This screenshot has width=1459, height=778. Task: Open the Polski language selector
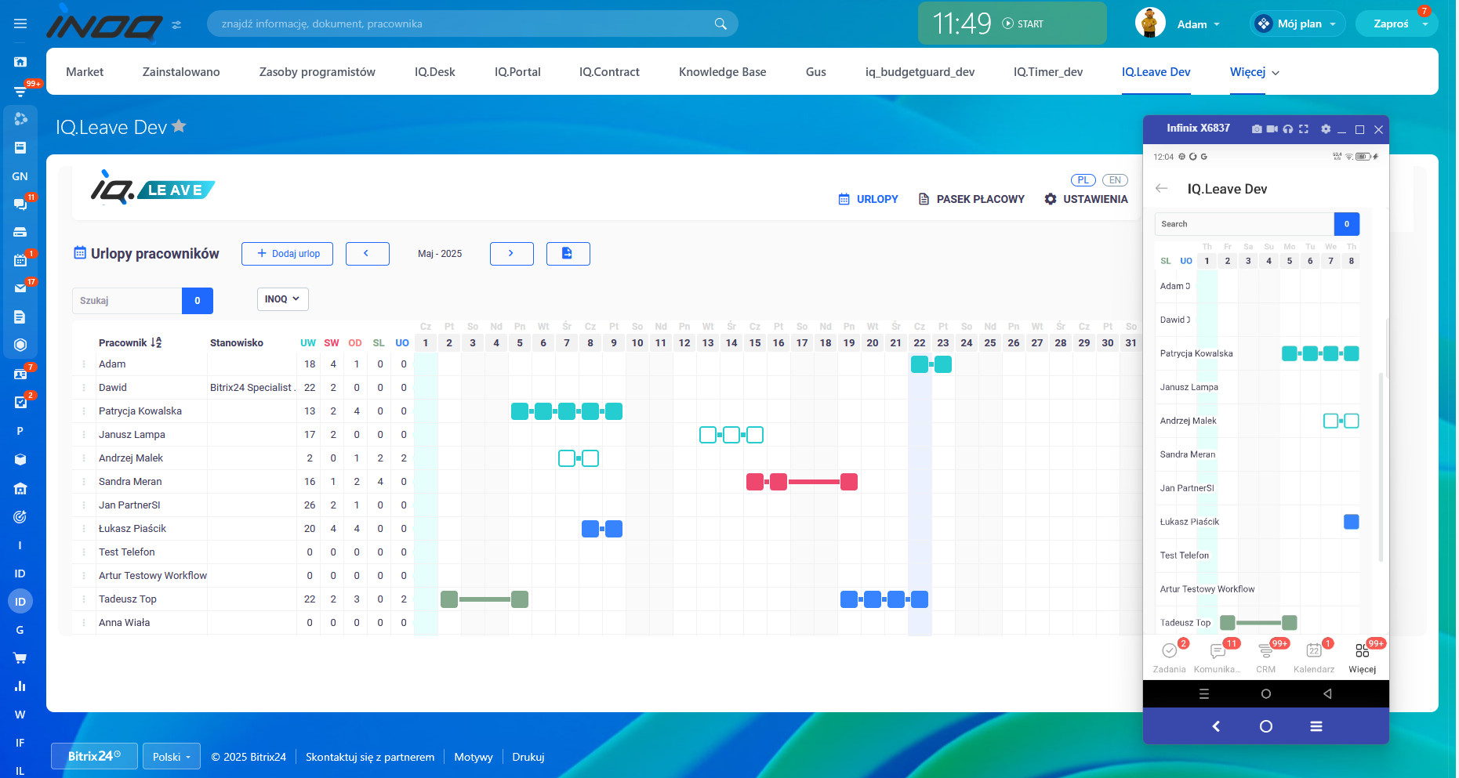pos(171,757)
